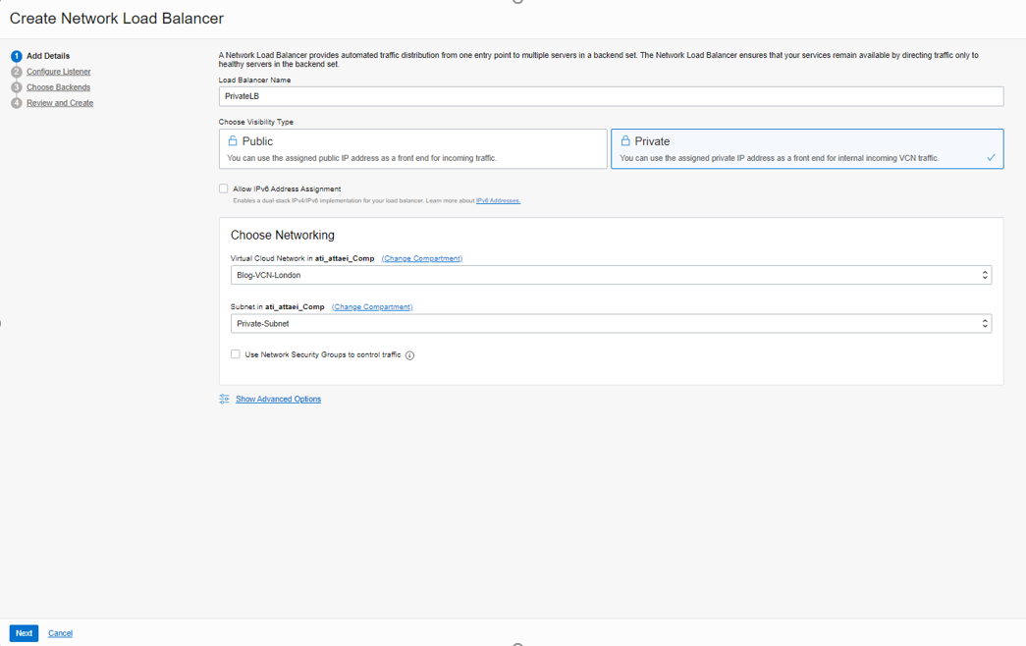Click the lock icon on Public card
This screenshot has width=1026, height=646.
click(233, 141)
